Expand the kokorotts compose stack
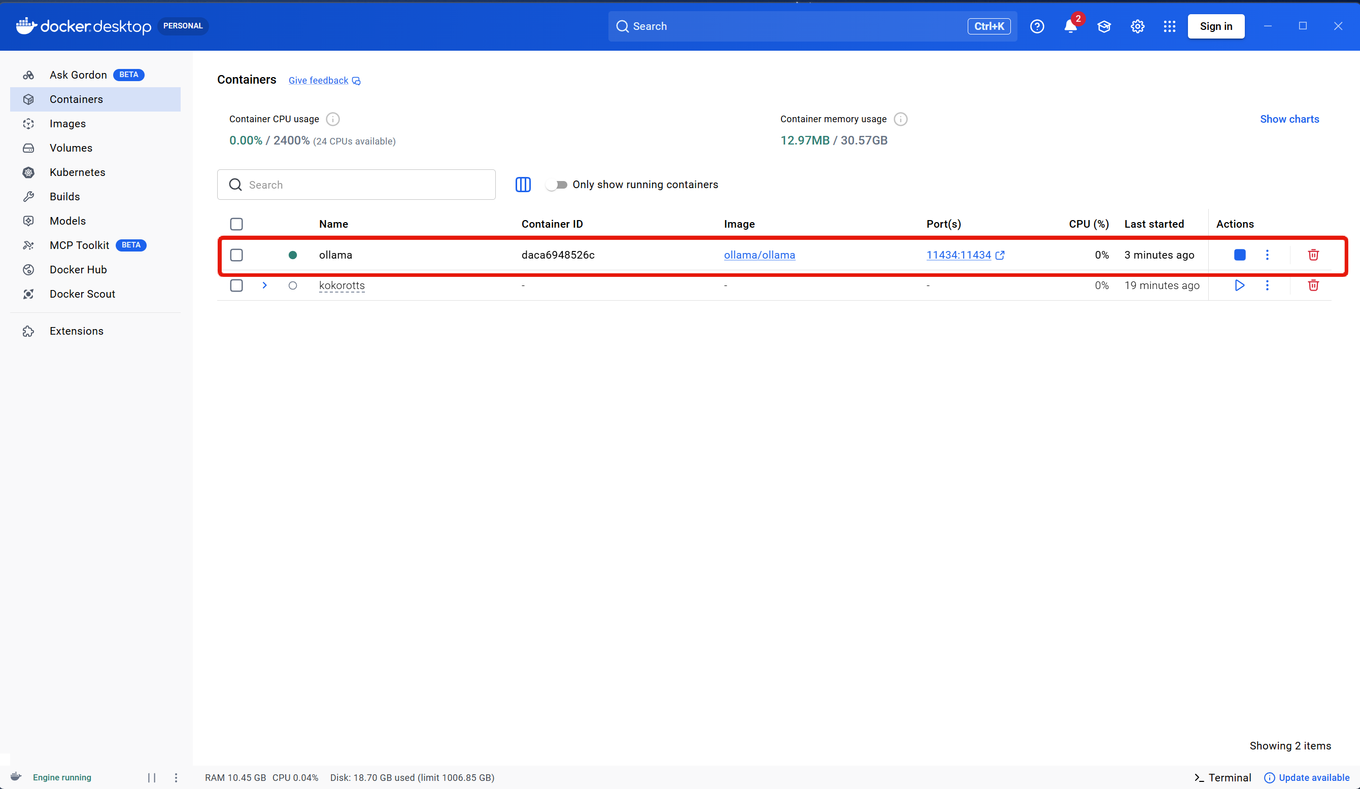Screen dimensions: 1360x789 [x=264, y=285]
